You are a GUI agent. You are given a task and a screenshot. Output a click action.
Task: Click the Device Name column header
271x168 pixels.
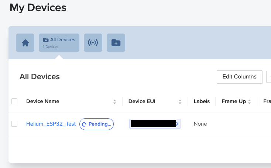pyautogui.click(x=43, y=101)
